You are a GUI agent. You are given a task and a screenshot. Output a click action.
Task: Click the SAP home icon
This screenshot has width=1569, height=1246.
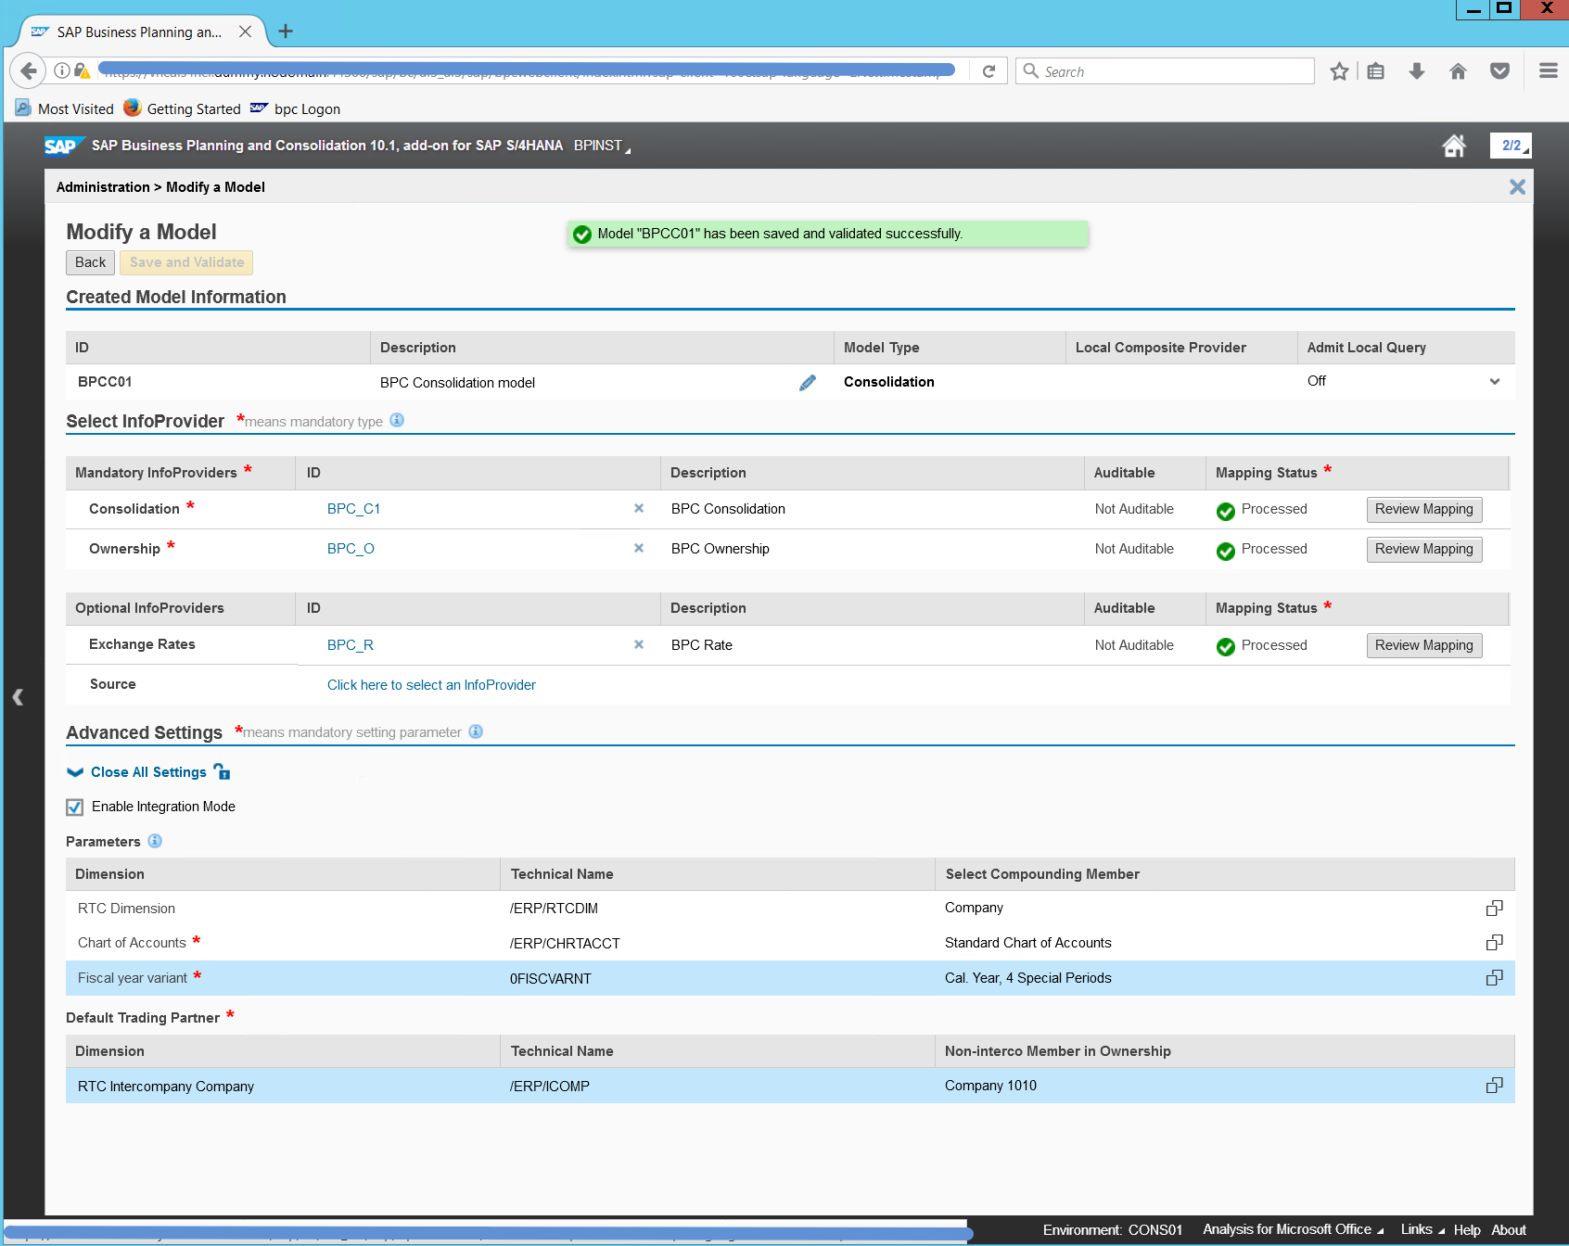coord(1453,146)
